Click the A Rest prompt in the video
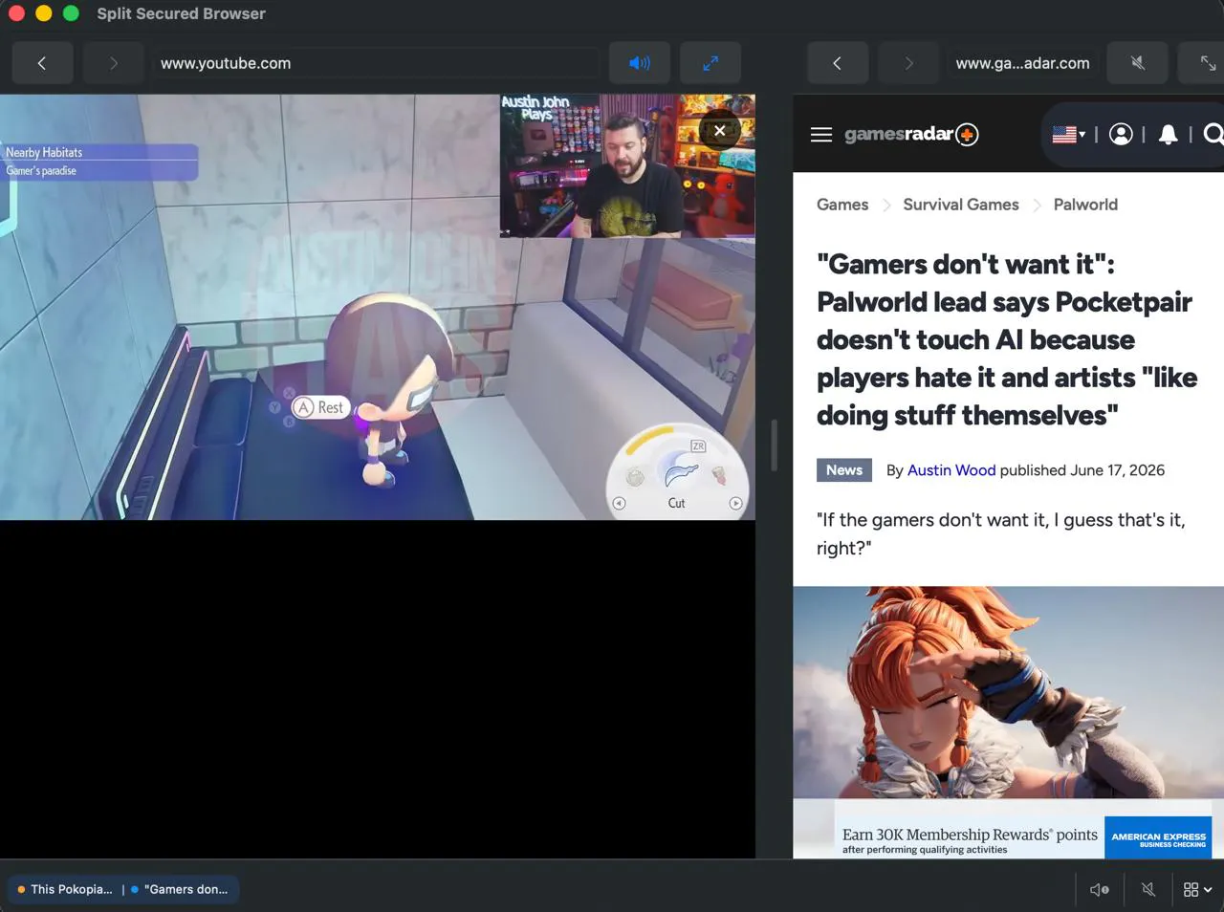This screenshot has width=1224, height=912. (x=320, y=407)
